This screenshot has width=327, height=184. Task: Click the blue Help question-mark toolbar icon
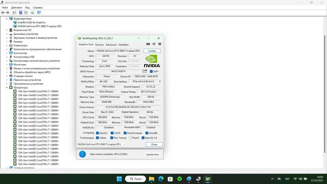pos(21,13)
